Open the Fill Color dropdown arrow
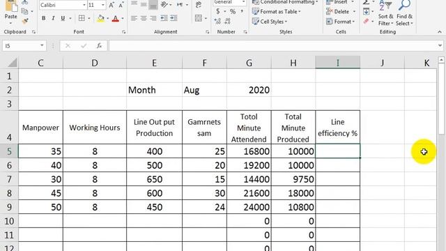446x251 pixels. click(x=108, y=19)
